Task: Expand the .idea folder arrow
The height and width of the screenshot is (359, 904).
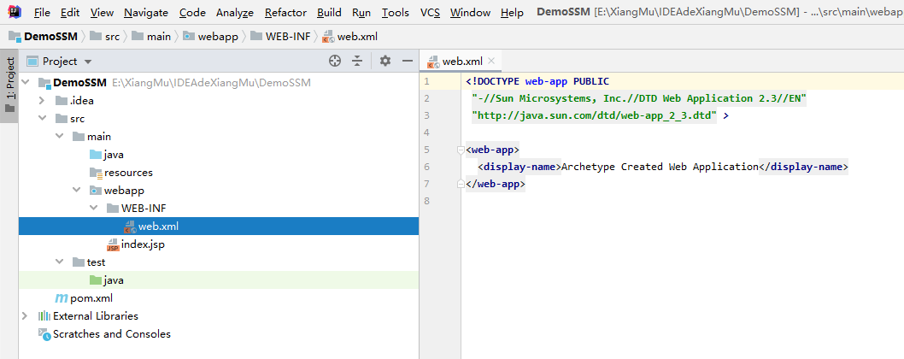Action: point(42,101)
